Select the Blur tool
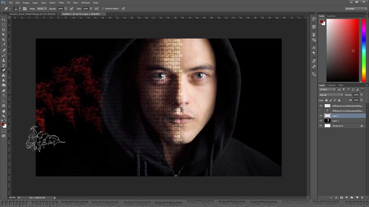 4,80
